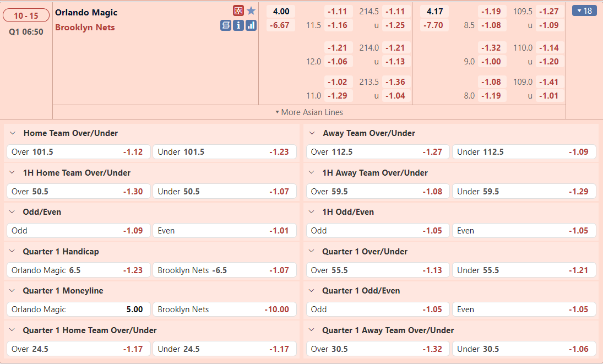Screen dimensions: 603x364
Task: Pick Even at -1.01 odds
Action: point(225,231)
